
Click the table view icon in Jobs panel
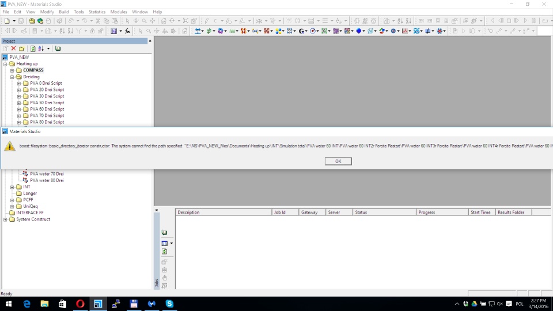164,243
